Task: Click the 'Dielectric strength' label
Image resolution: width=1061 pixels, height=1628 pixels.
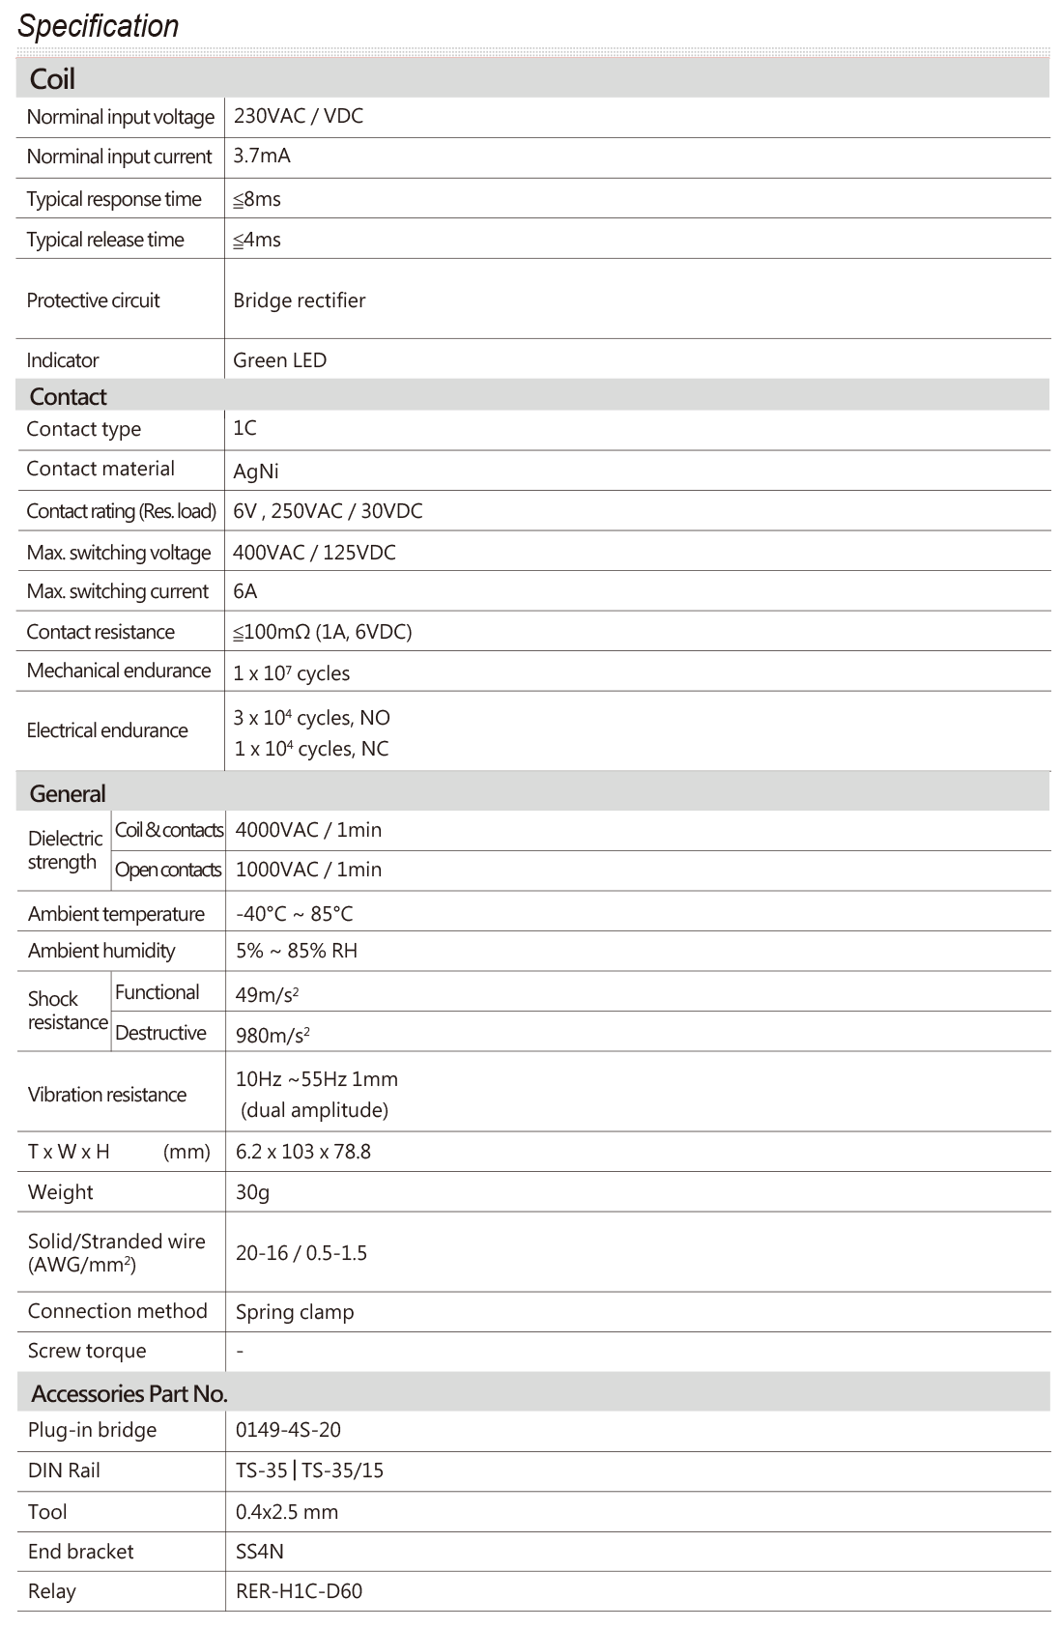Action: click(x=65, y=850)
